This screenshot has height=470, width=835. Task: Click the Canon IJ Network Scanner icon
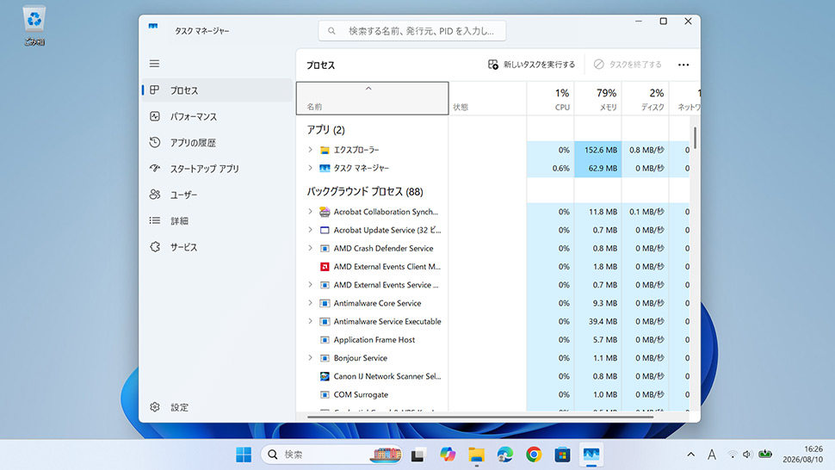point(325,376)
